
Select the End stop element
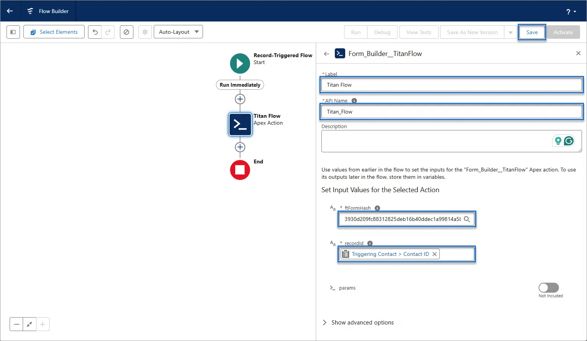240,170
